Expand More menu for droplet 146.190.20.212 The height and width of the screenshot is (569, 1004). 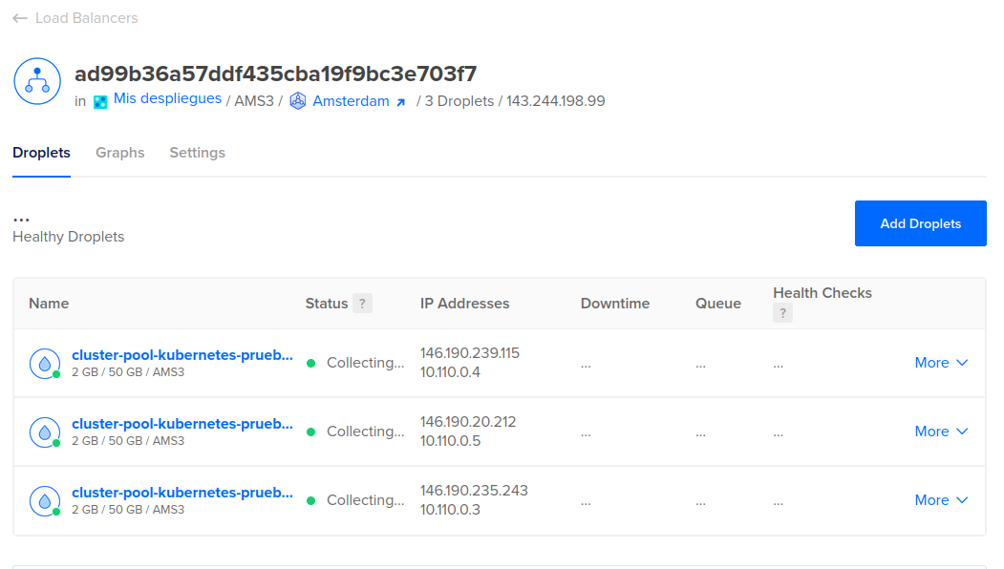(941, 432)
